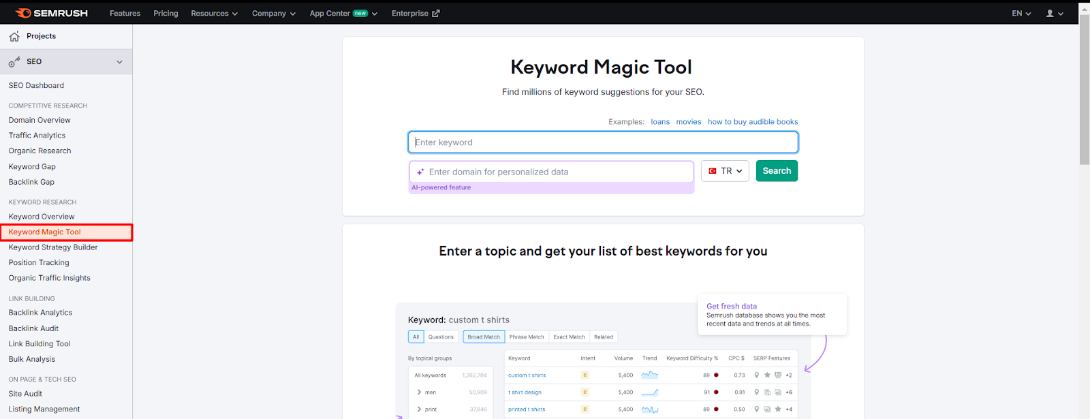
Task: Click 'All keywords' row in topical groups
Action: click(450, 375)
